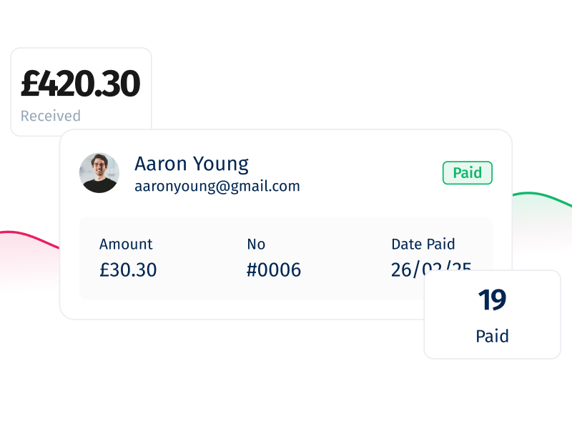Click the Paid label under 19
Viewport: 572px width, 429px height.
pos(492,336)
